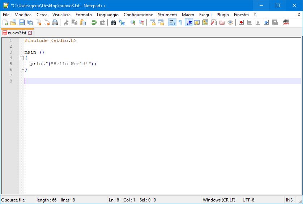
Task: Toggle INS insert mode in status bar
Action: [x=289, y=200]
